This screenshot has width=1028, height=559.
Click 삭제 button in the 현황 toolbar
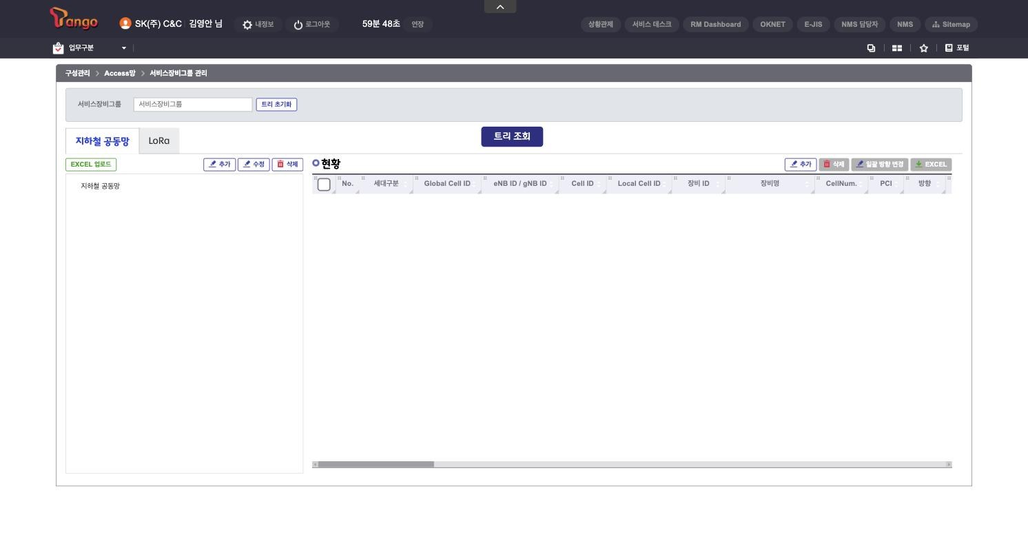(x=834, y=165)
